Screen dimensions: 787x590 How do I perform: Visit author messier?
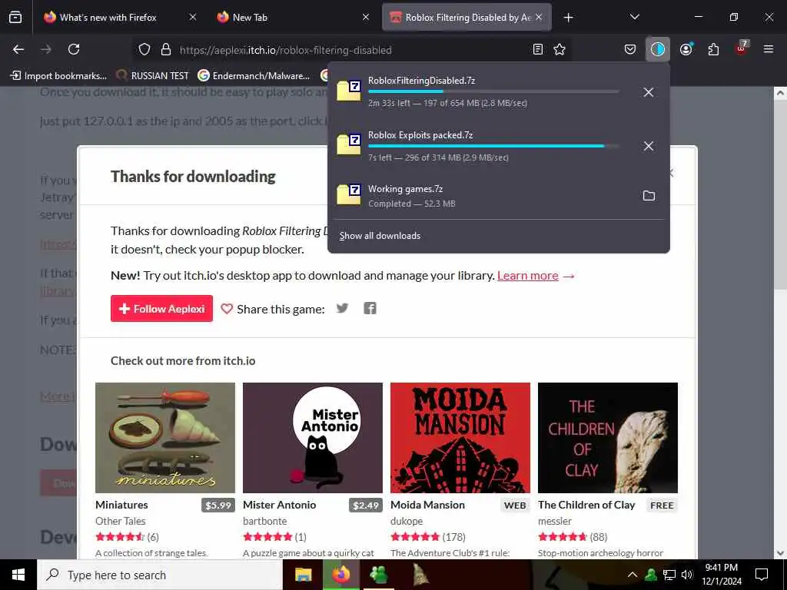coord(555,522)
